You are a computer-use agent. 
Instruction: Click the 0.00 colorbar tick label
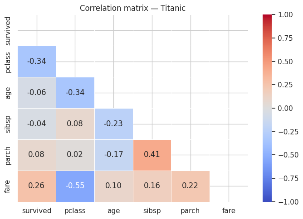[x=285, y=108]
